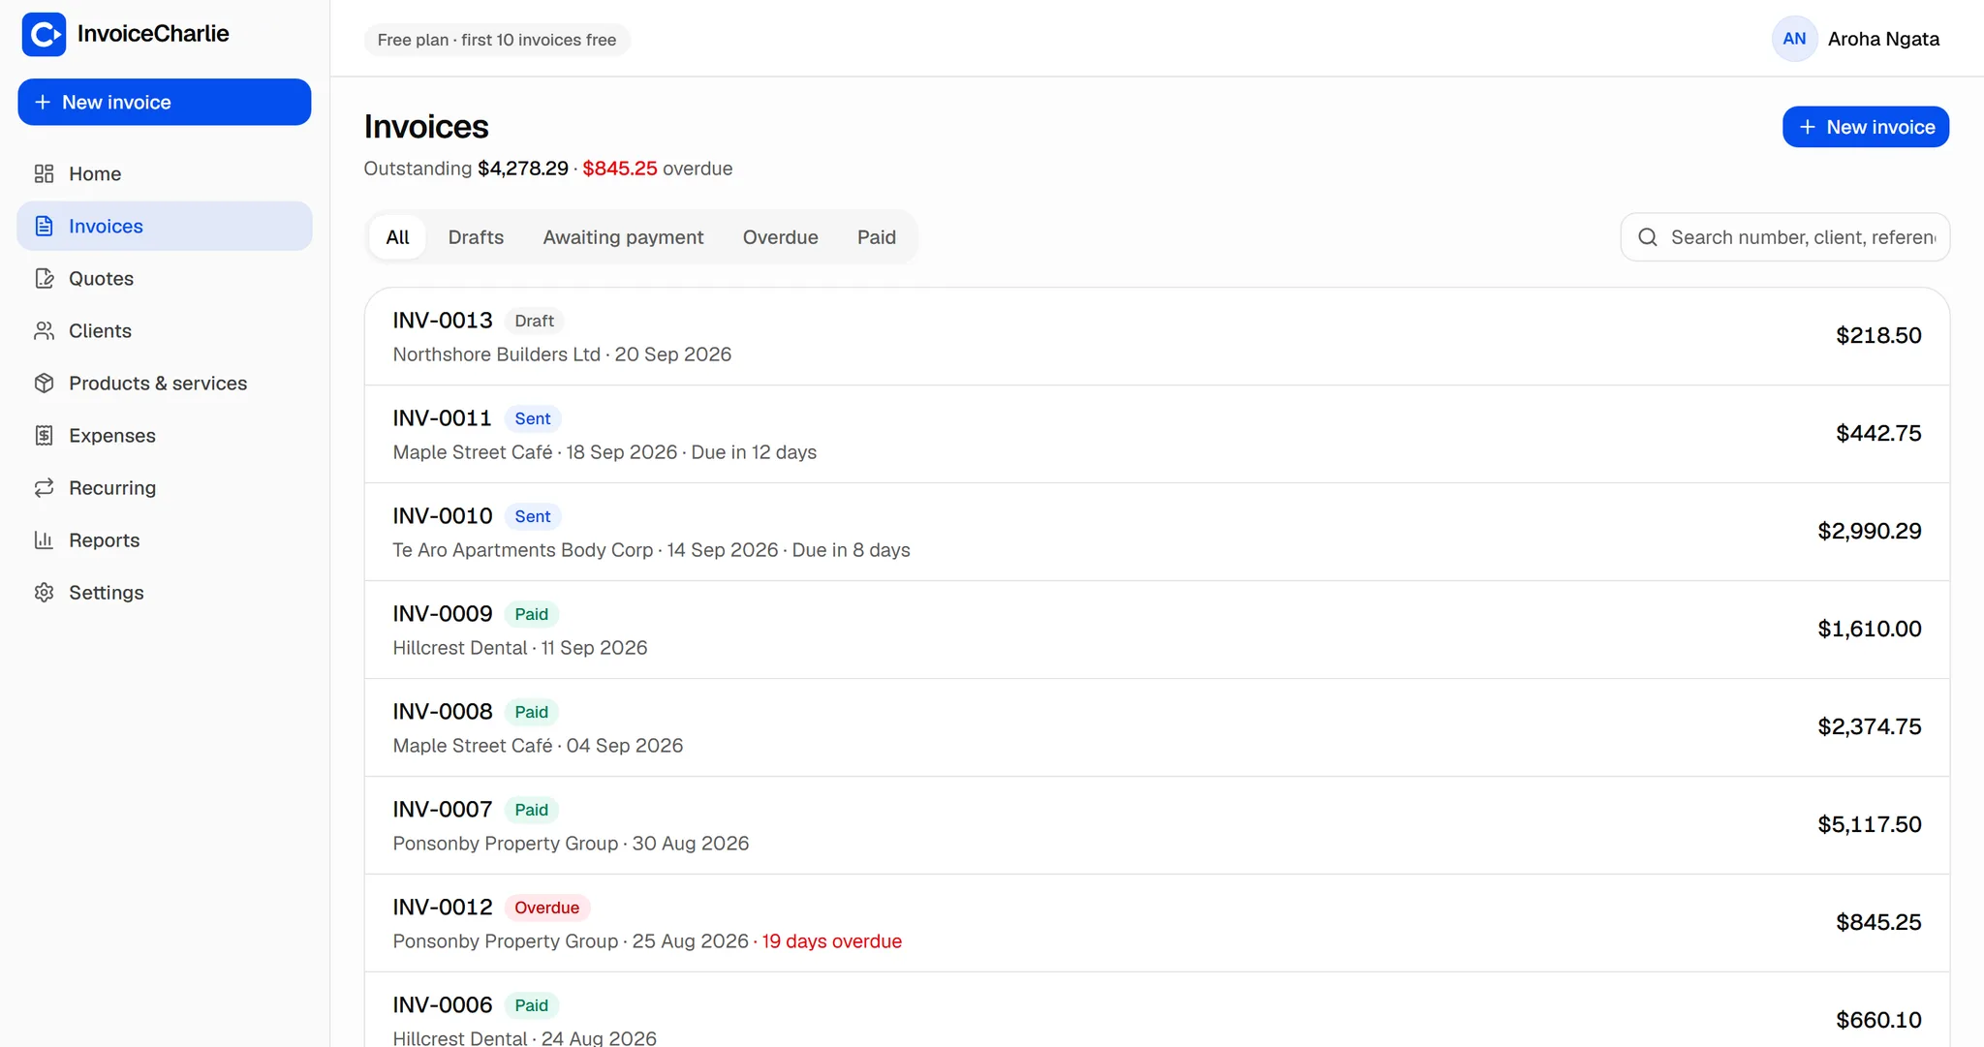The width and height of the screenshot is (1984, 1047).
Task: Click the Aroha Ngata user name
Action: (1883, 39)
